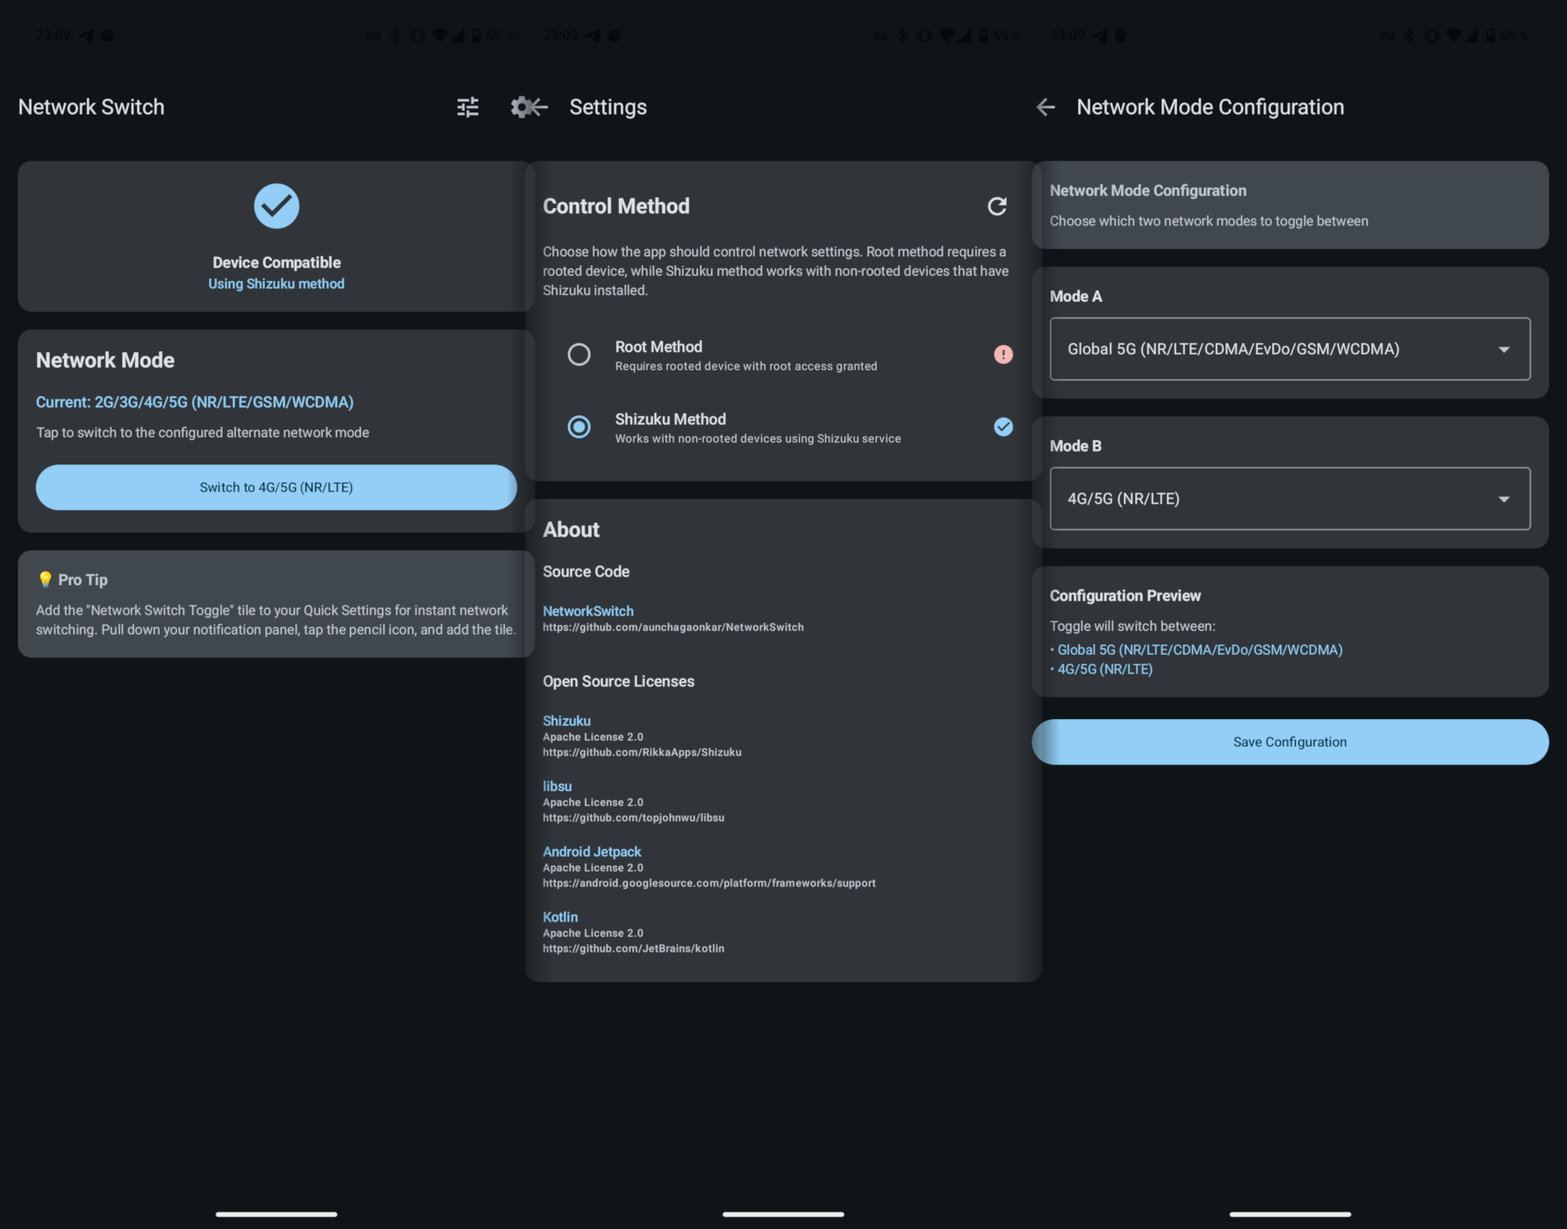Viewport: 1567px width, 1229px height.
Task: Select the Root Method radio button
Action: point(579,355)
